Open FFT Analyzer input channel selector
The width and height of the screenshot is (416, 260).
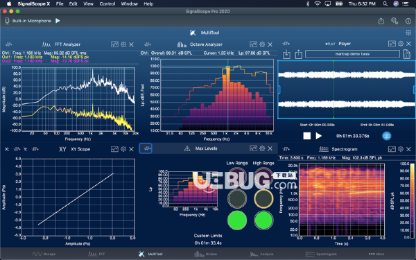pyautogui.click(x=8, y=44)
